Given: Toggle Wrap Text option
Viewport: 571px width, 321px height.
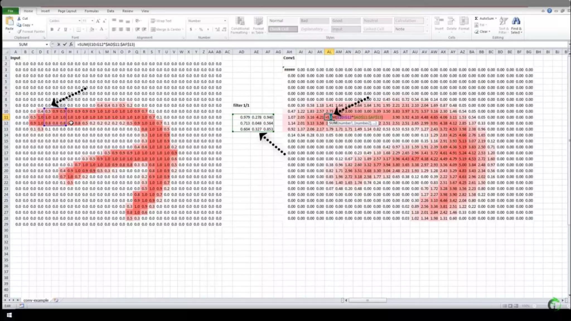Looking at the screenshot, I should 161,21.
